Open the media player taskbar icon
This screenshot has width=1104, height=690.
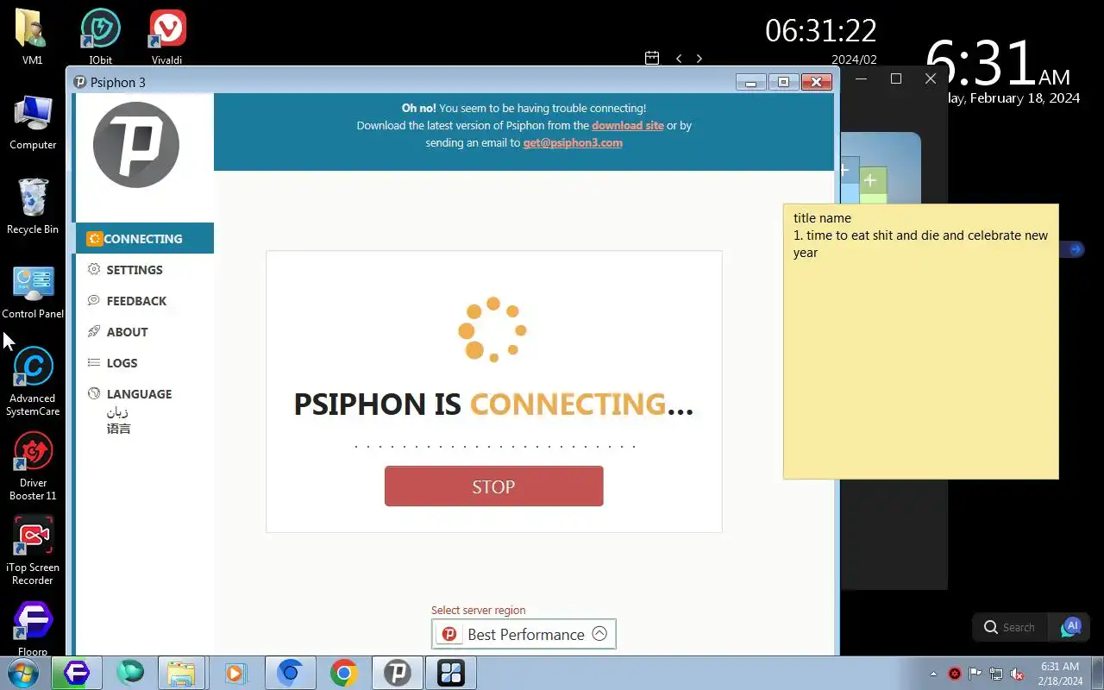pos(235,673)
